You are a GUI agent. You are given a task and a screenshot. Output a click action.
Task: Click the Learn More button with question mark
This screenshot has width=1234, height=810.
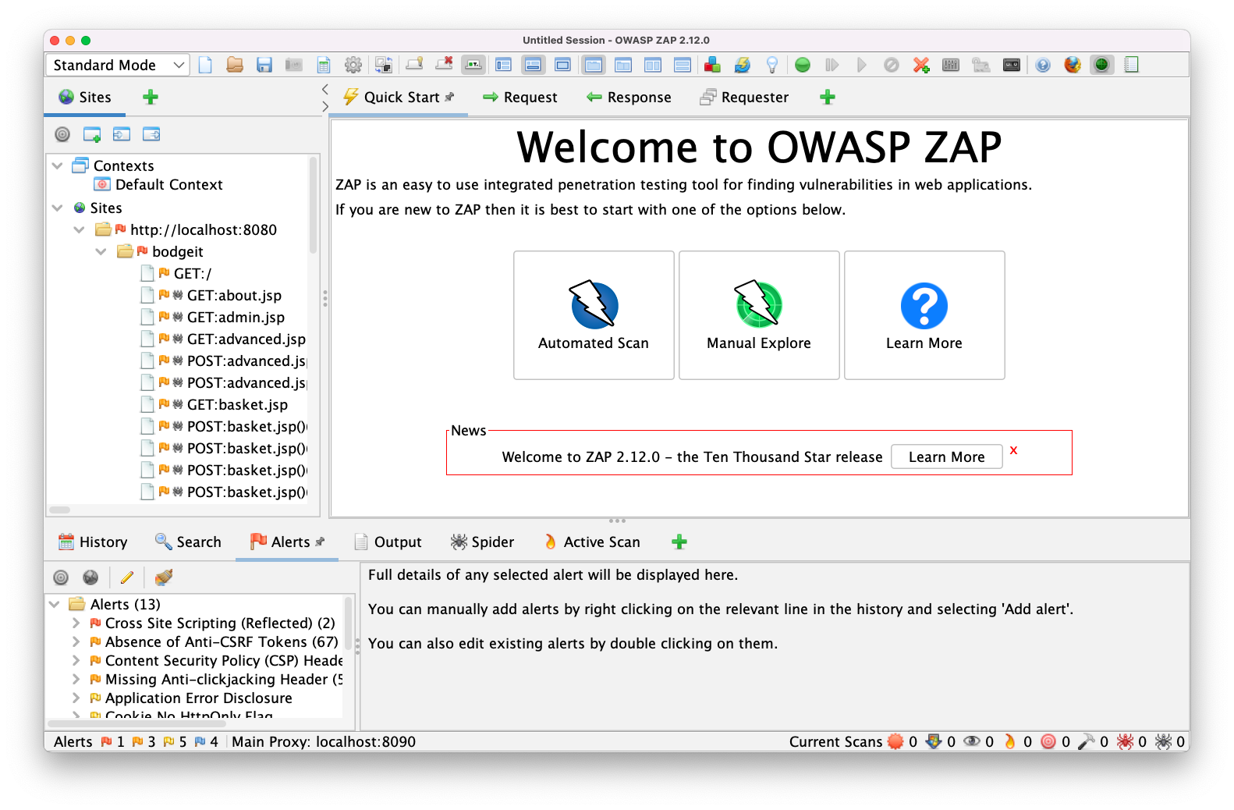coord(924,315)
